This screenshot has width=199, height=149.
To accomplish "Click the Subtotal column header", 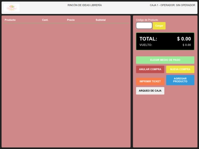I will click(101, 20).
